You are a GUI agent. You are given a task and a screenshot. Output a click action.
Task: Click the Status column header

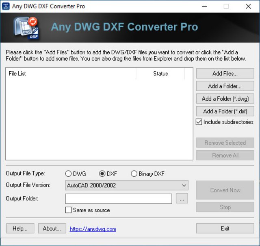[160, 74]
